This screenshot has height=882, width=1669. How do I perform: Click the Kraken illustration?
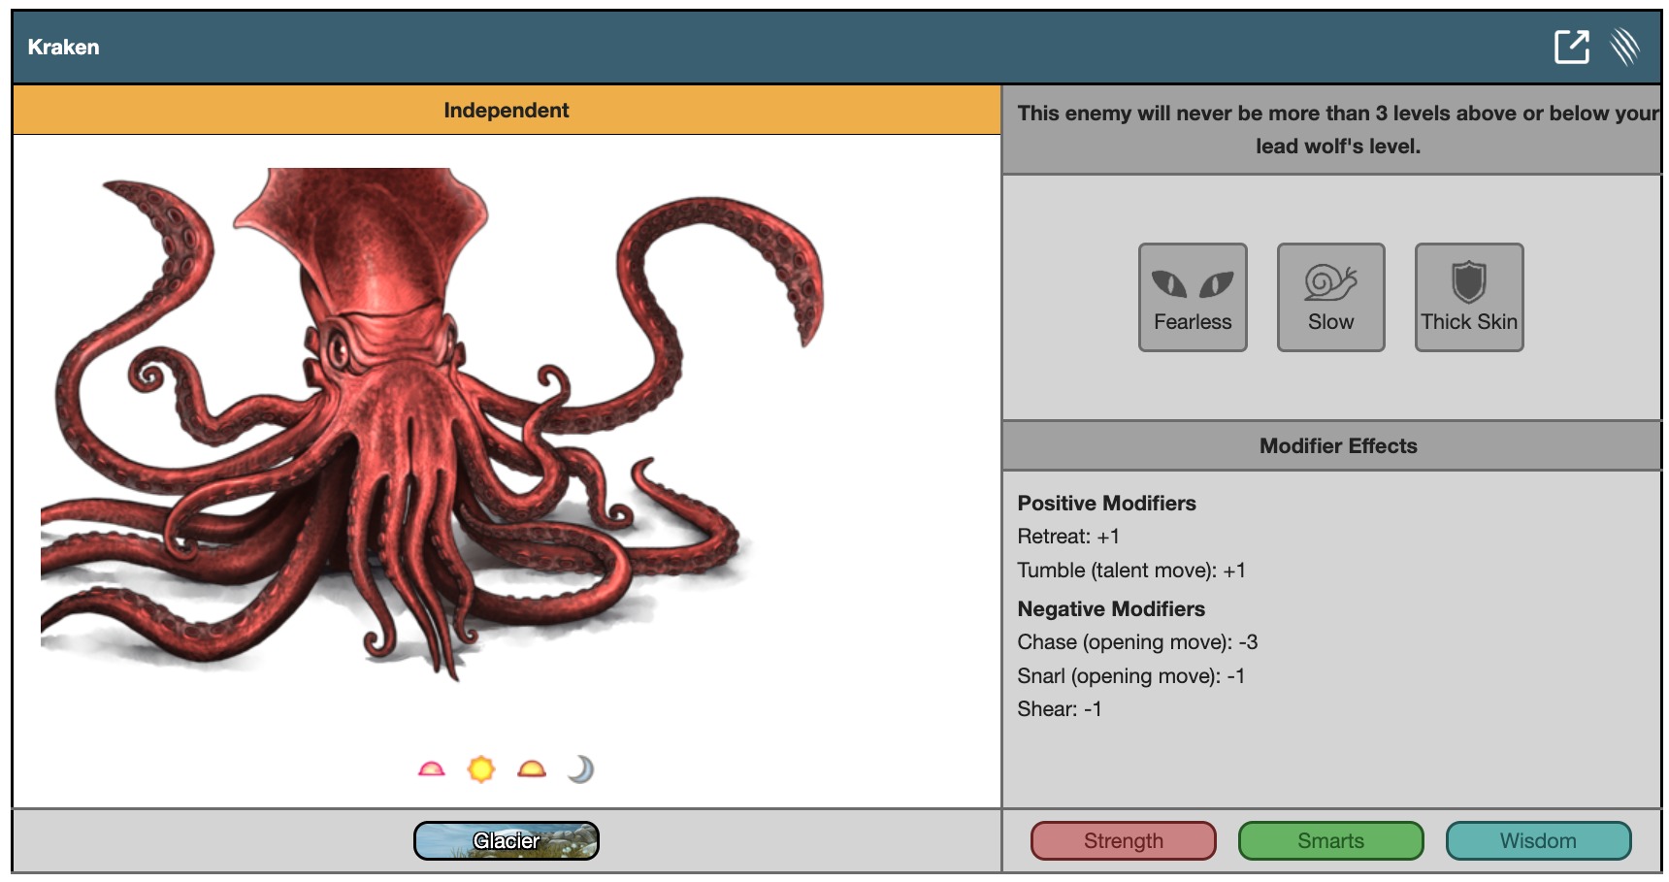408,427
